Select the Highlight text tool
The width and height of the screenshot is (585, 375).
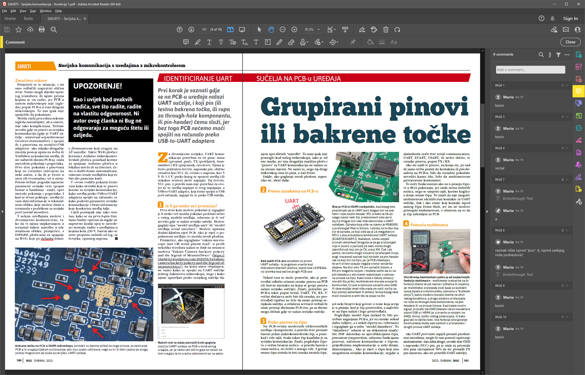(197, 42)
